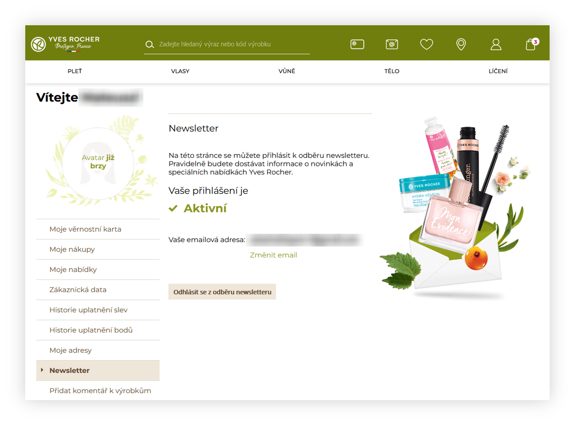Open the LÍČENÍ category menu
This screenshot has height=427, width=572.
498,71
